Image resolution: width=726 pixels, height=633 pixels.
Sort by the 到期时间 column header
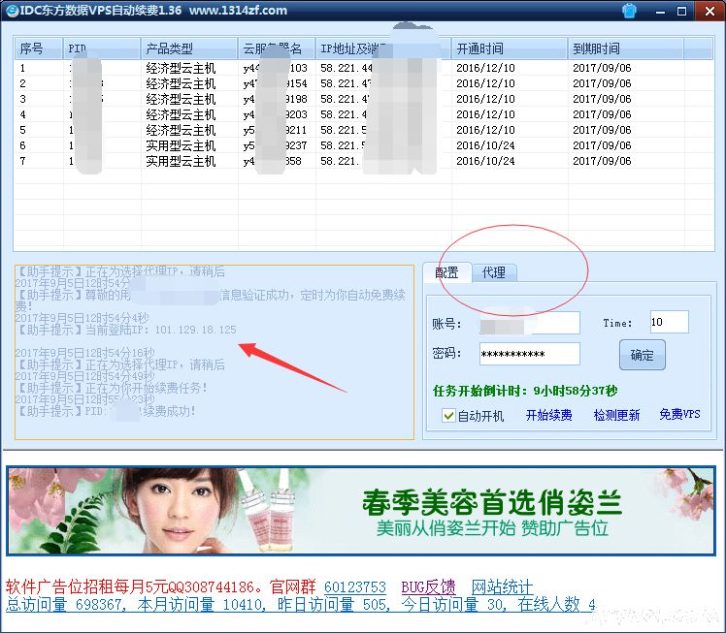[625, 48]
